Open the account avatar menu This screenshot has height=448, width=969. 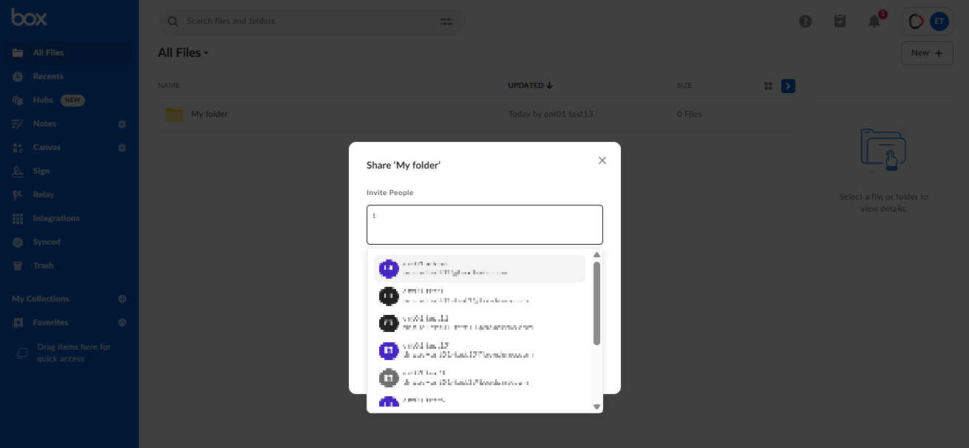coord(939,21)
